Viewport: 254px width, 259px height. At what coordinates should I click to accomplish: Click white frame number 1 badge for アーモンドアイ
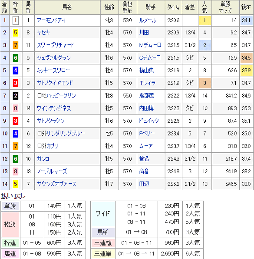coord(16,20)
